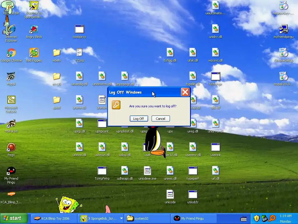Select the umpnpmgr.dll file

(125, 79)
